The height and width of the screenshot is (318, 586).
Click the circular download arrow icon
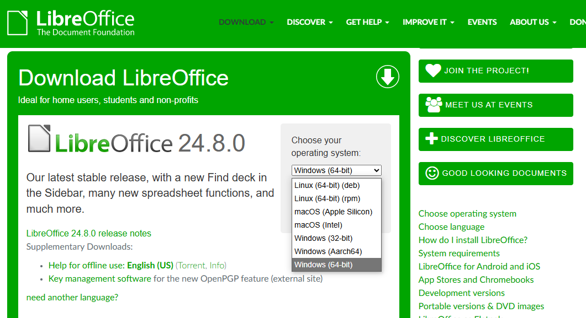pos(388,77)
